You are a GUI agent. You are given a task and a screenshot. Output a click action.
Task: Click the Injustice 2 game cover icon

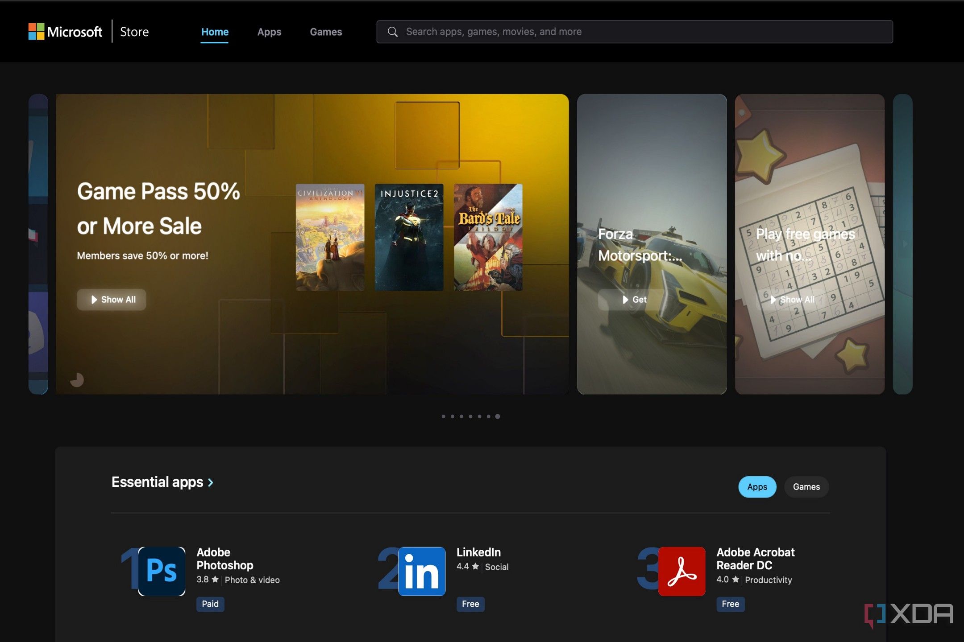[x=409, y=236]
